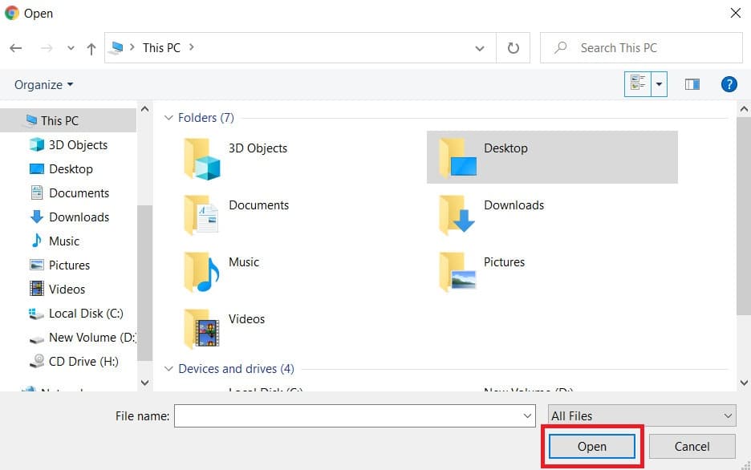The image size is (751, 470).
Task: Select the 3D Objects folder icon
Action: pyautogui.click(x=201, y=158)
